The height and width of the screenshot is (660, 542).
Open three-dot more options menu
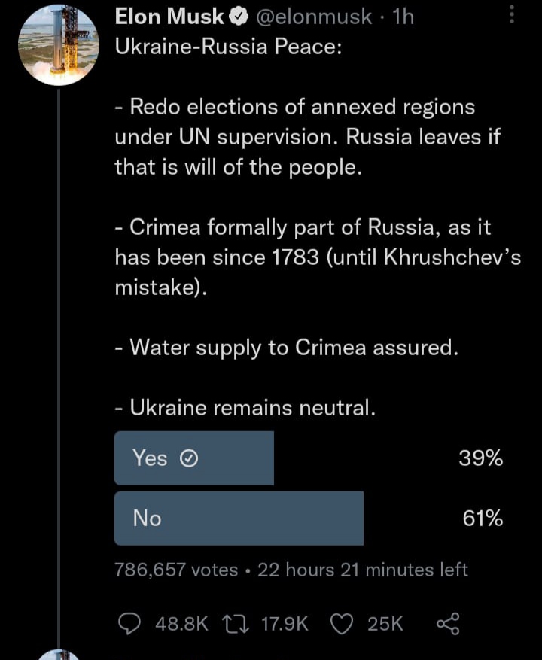[512, 15]
